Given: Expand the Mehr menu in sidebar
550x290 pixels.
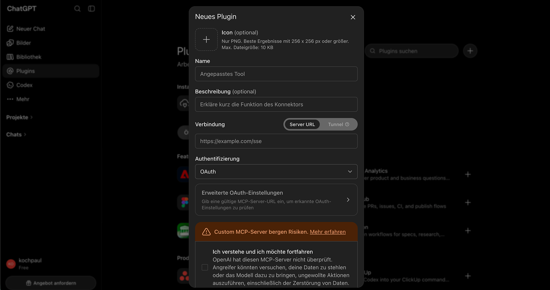Looking at the screenshot, I should (x=51, y=99).
